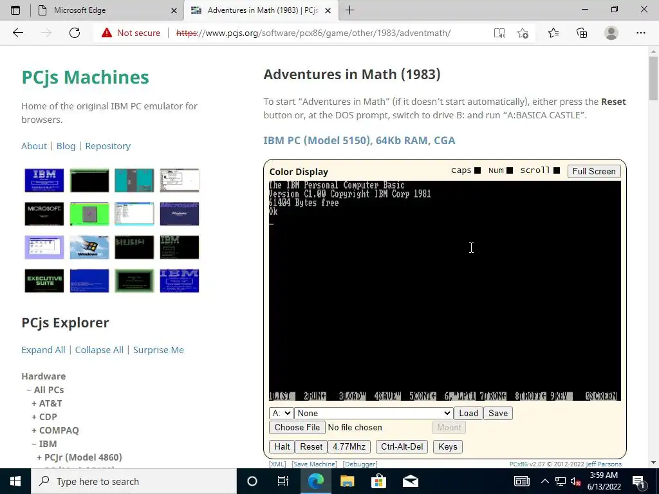The image size is (659, 494).
Task: Open the Collections icon
Action: click(x=582, y=33)
